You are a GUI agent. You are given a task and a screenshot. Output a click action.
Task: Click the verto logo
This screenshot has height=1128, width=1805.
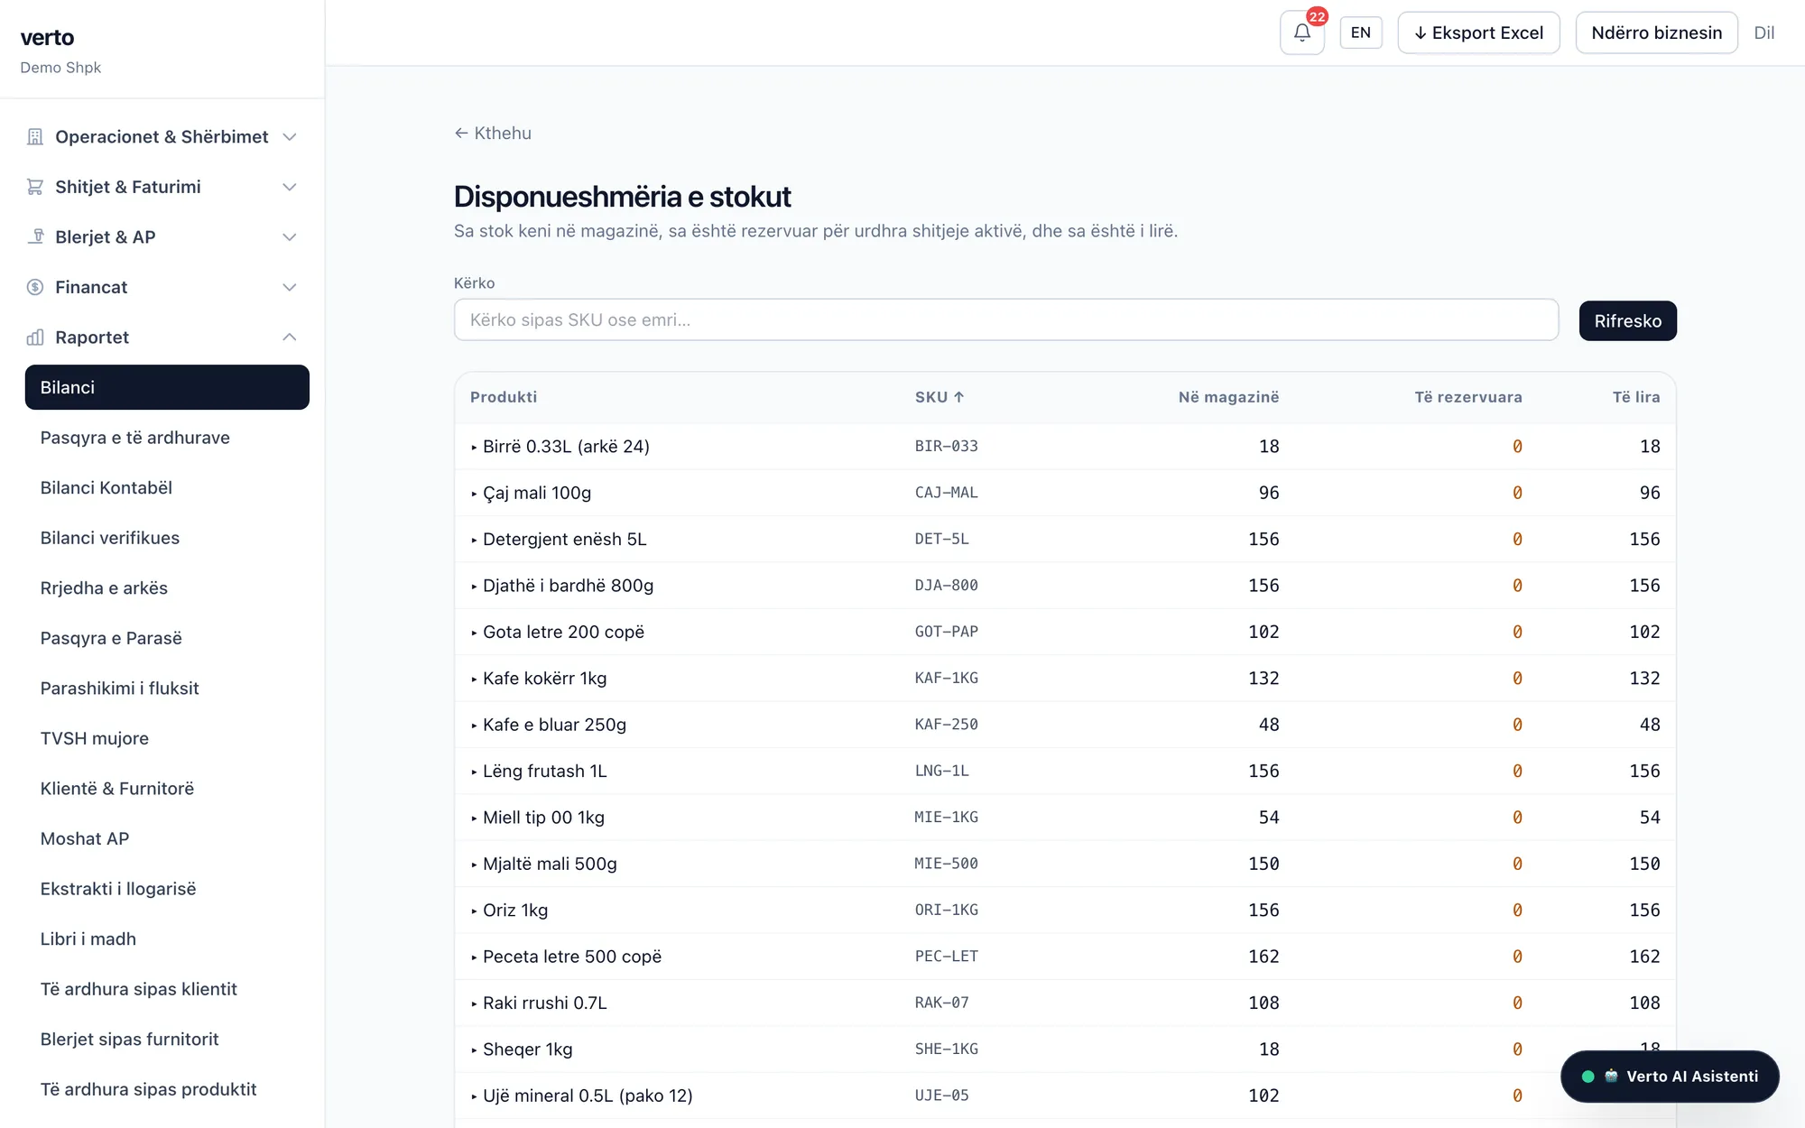[x=47, y=38]
